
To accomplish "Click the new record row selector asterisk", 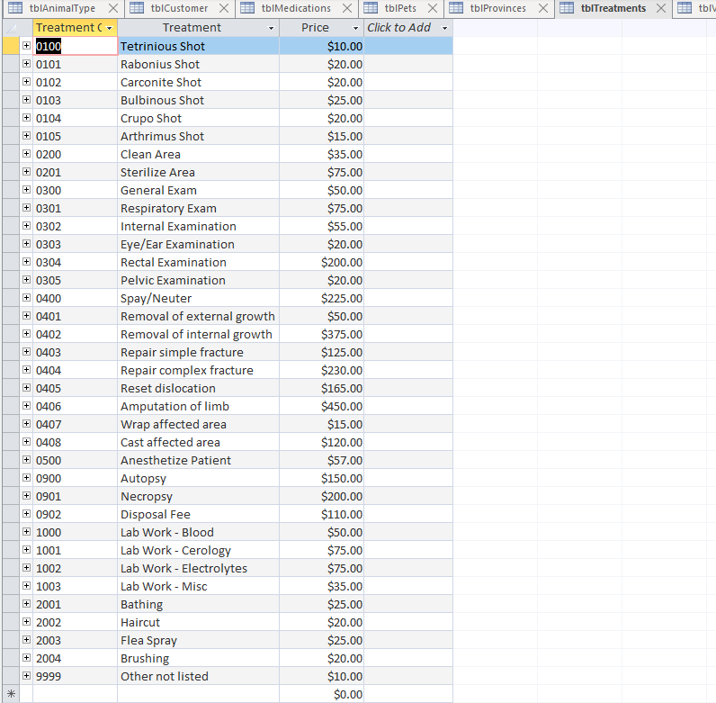I will coord(11,694).
